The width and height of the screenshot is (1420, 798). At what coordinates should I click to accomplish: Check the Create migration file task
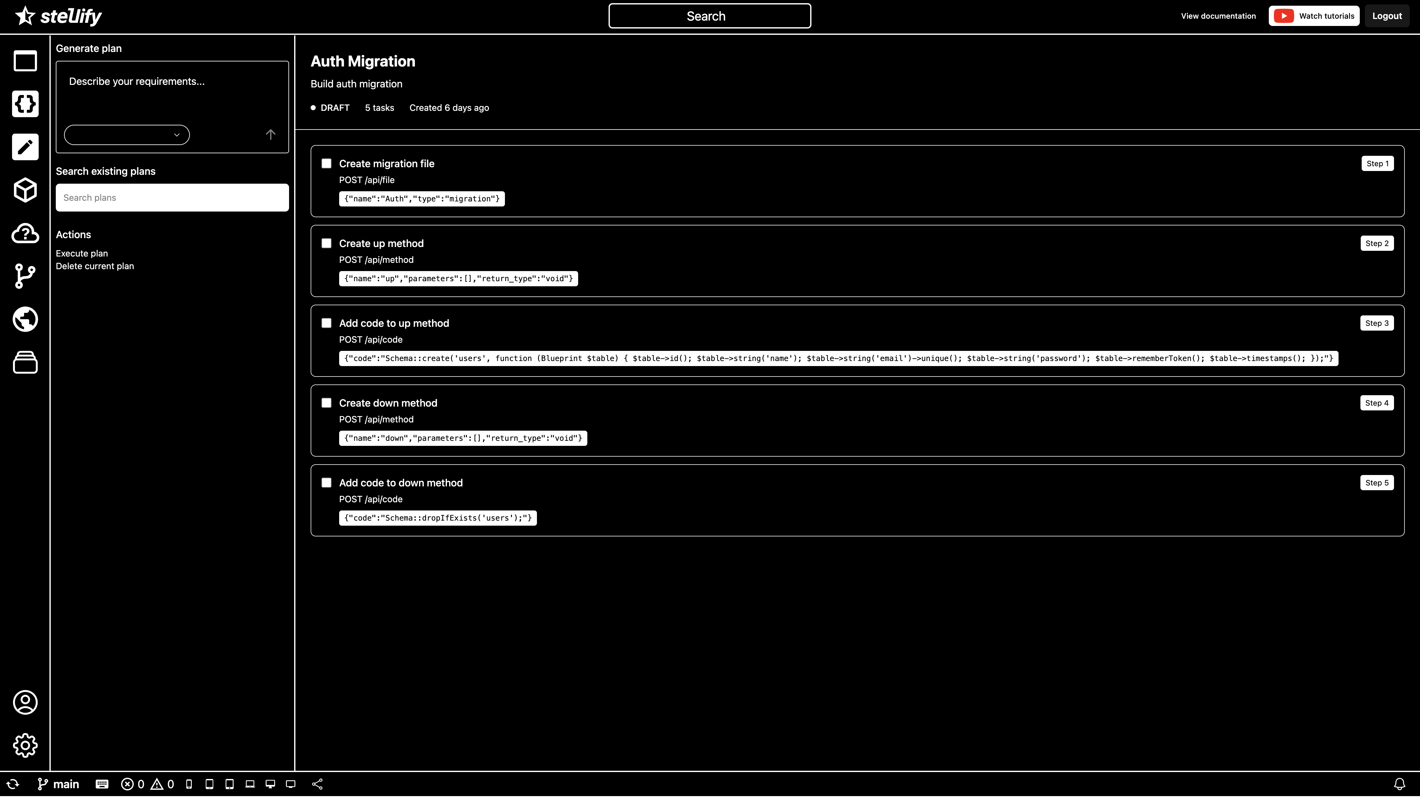[326, 164]
